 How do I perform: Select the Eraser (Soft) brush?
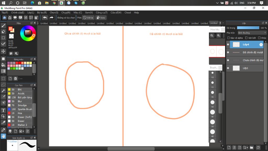pyautogui.click(x=20, y=117)
